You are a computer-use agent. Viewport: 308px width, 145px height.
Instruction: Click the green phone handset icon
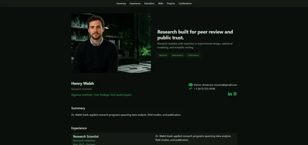click(191, 89)
